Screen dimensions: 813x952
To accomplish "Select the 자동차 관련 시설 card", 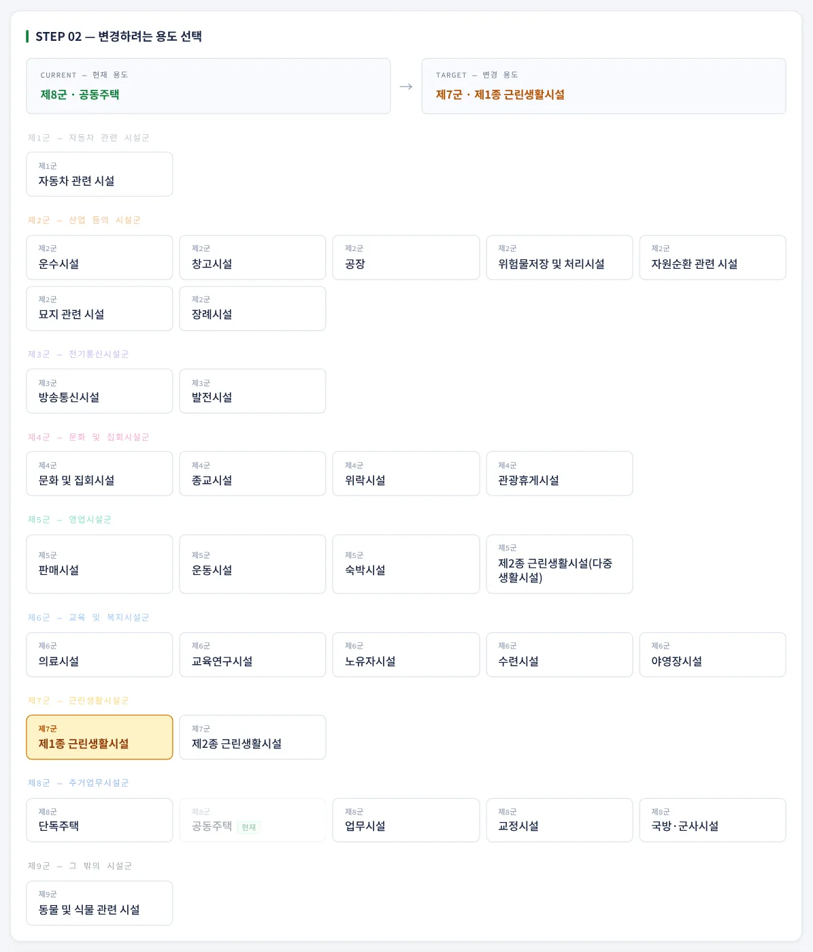I will [x=99, y=174].
